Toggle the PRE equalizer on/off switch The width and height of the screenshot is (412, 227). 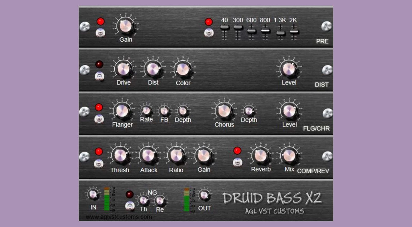209,33
